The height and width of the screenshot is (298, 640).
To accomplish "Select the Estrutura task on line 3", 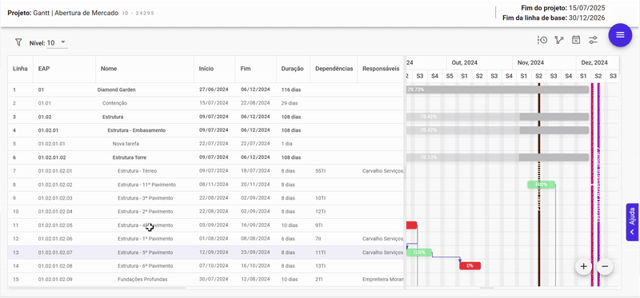I will coord(206,117).
